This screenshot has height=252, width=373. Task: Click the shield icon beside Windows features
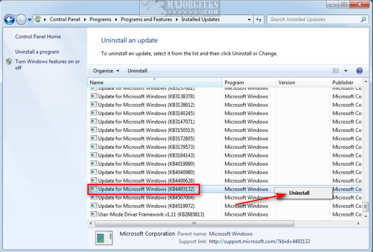(x=9, y=61)
